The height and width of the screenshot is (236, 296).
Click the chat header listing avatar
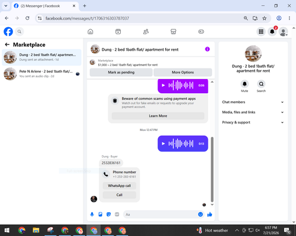pos(95,49)
